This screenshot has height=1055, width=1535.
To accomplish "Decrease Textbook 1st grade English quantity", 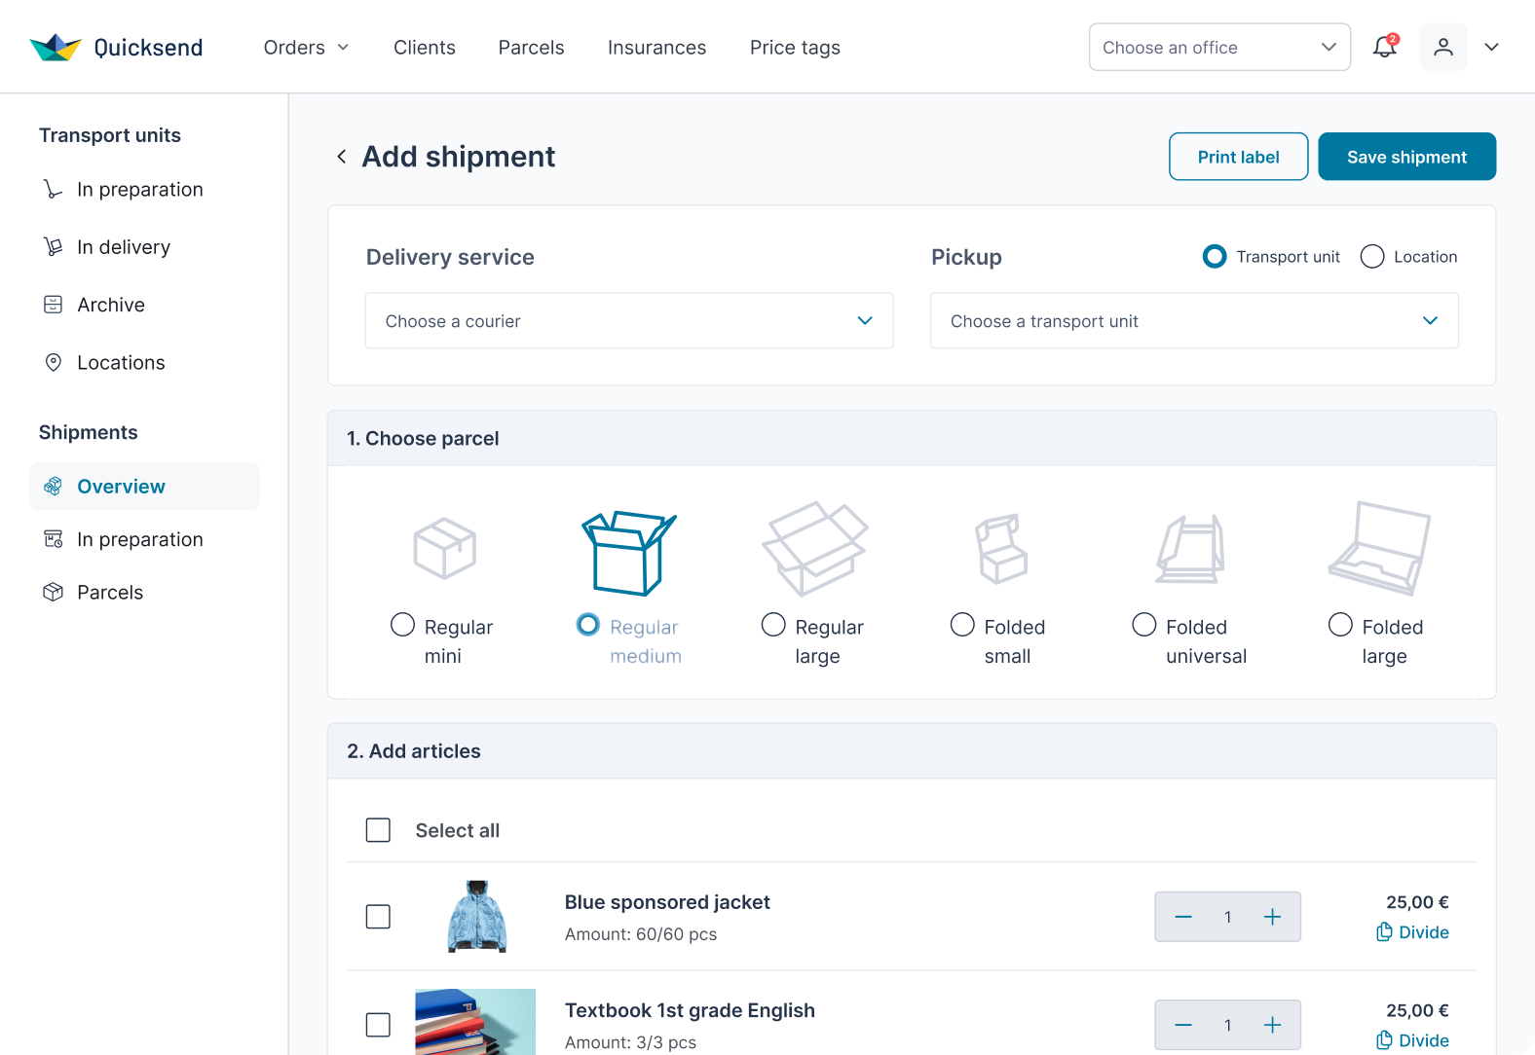I will click(1183, 1025).
